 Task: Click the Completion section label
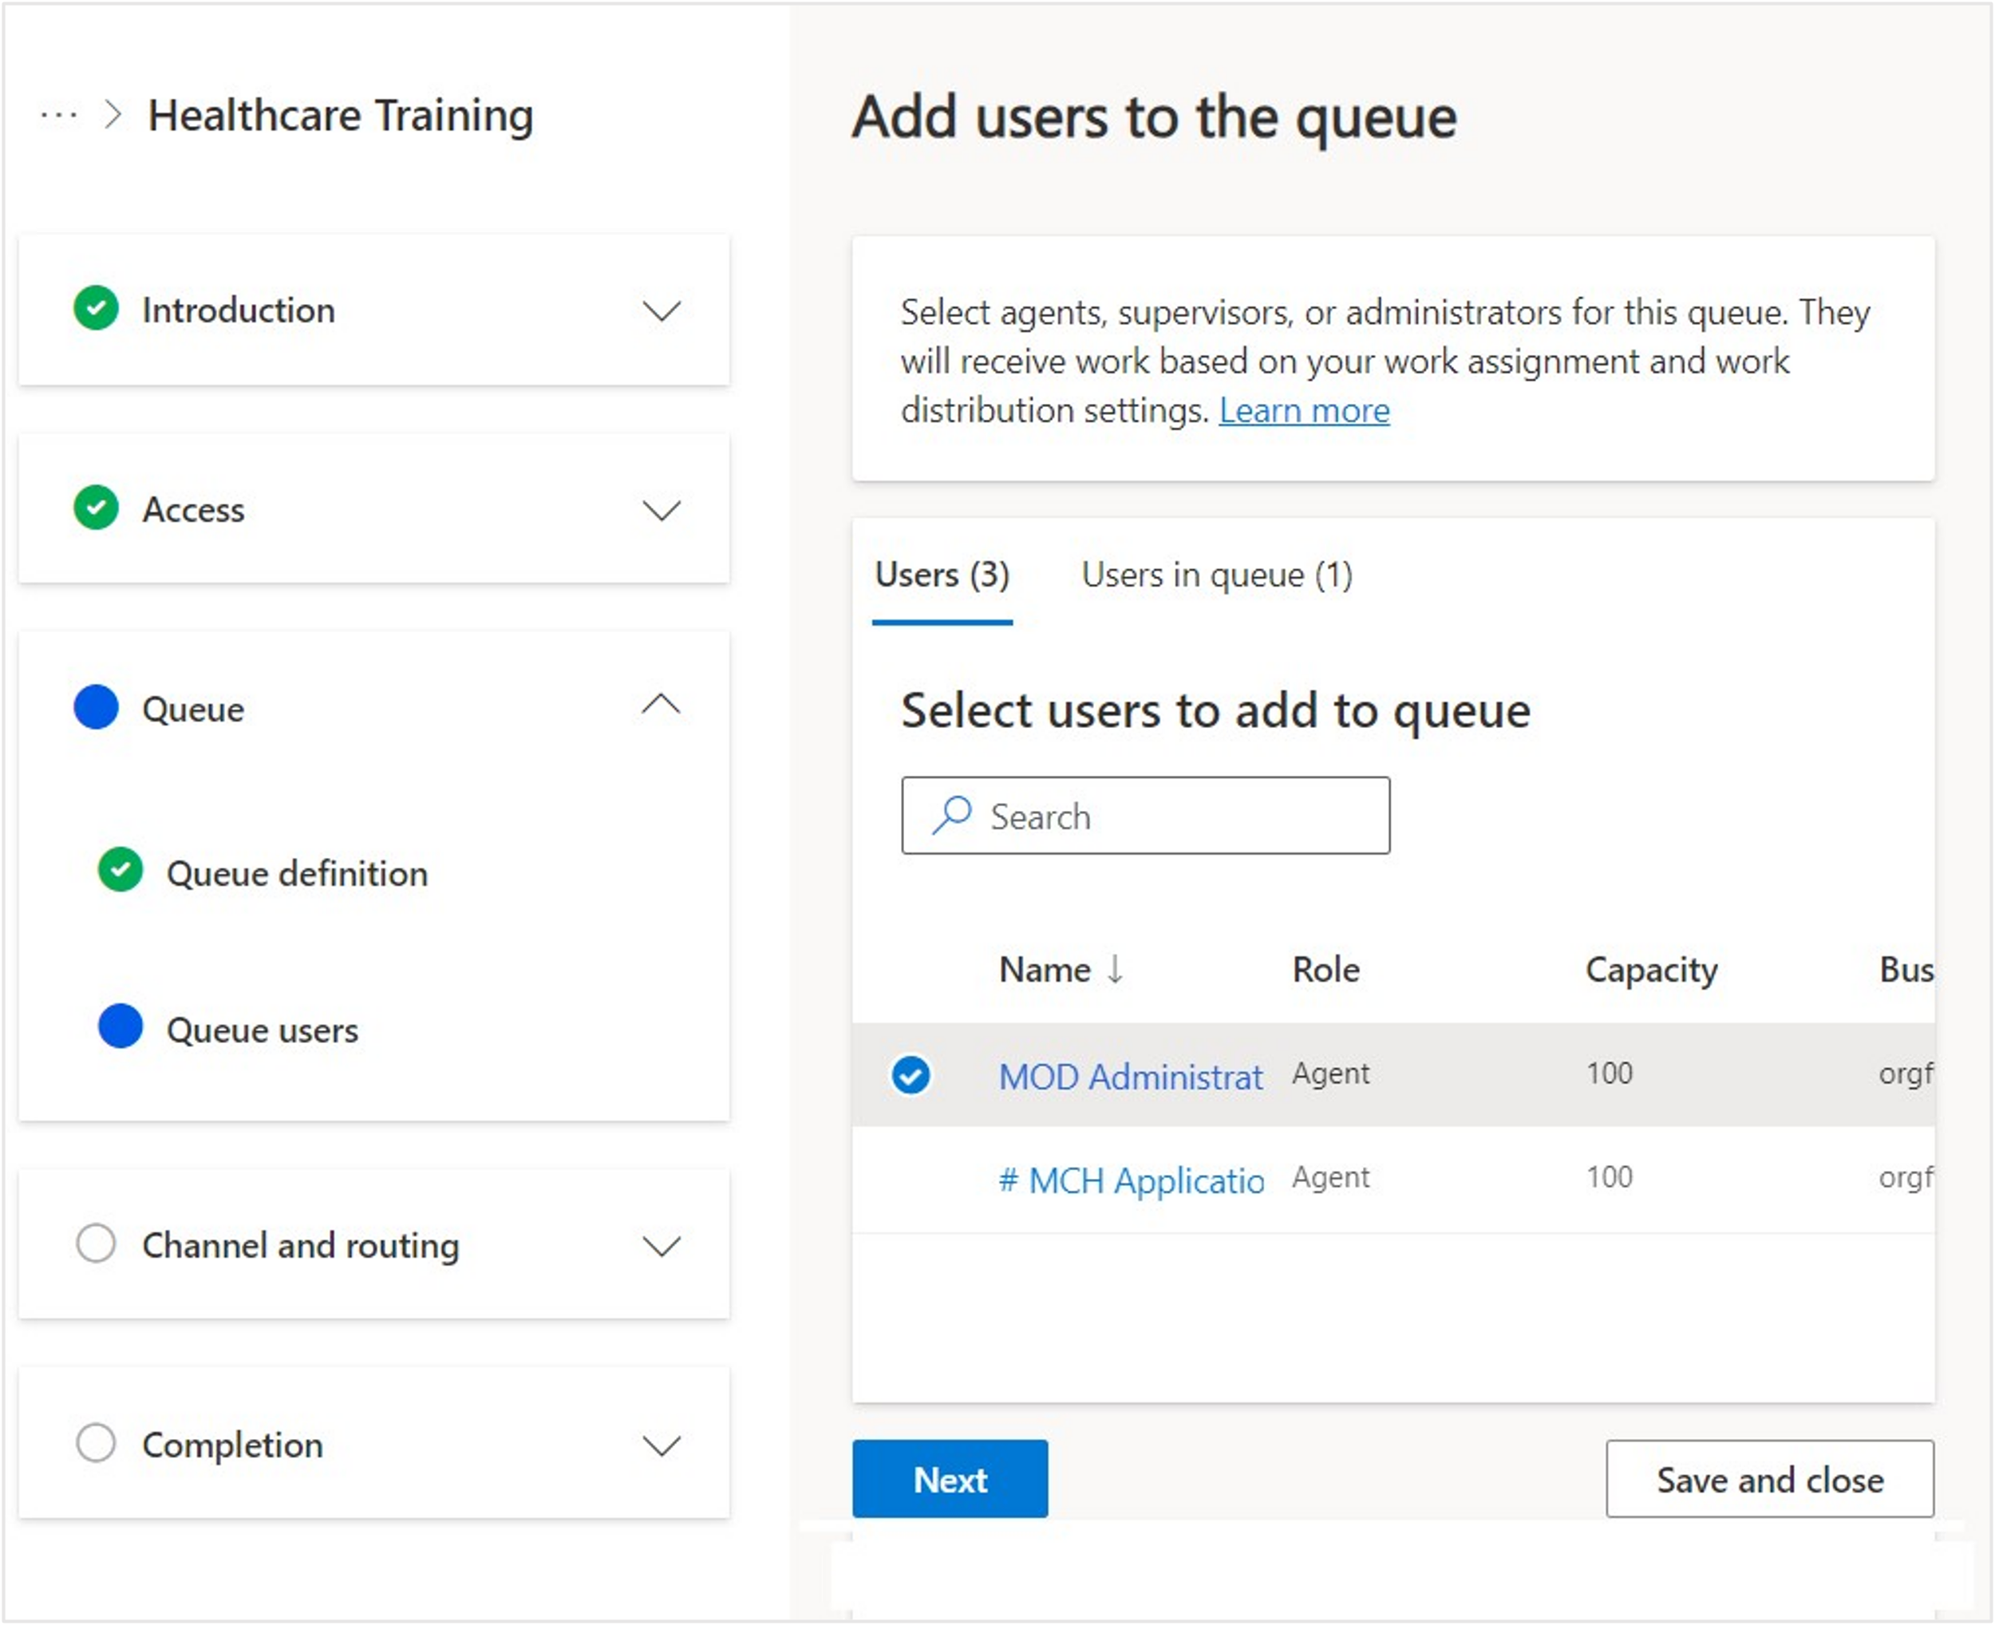pos(232,1445)
